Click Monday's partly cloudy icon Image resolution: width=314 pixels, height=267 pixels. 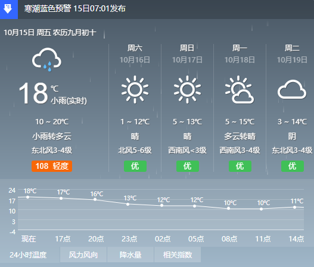(x=240, y=90)
